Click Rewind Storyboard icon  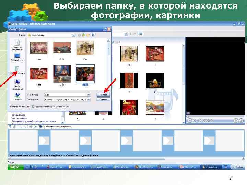pyautogui.click(x=31, y=127)
